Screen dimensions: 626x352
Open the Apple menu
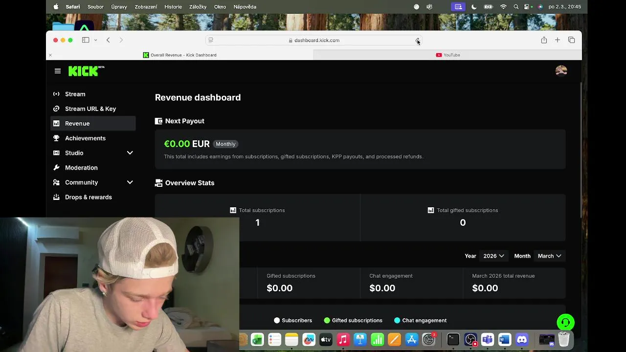click(56, 7)
